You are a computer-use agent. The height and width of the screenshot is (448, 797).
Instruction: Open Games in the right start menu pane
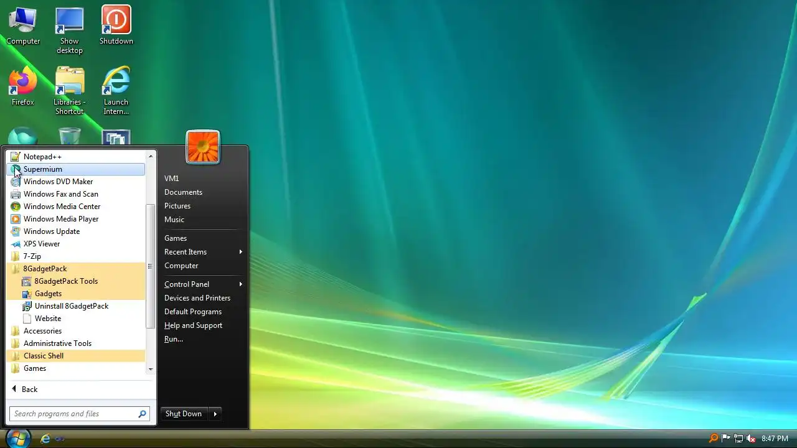(x=202, y=238)
